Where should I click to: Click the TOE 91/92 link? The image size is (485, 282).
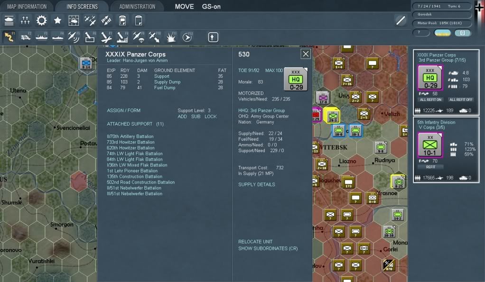249,71
